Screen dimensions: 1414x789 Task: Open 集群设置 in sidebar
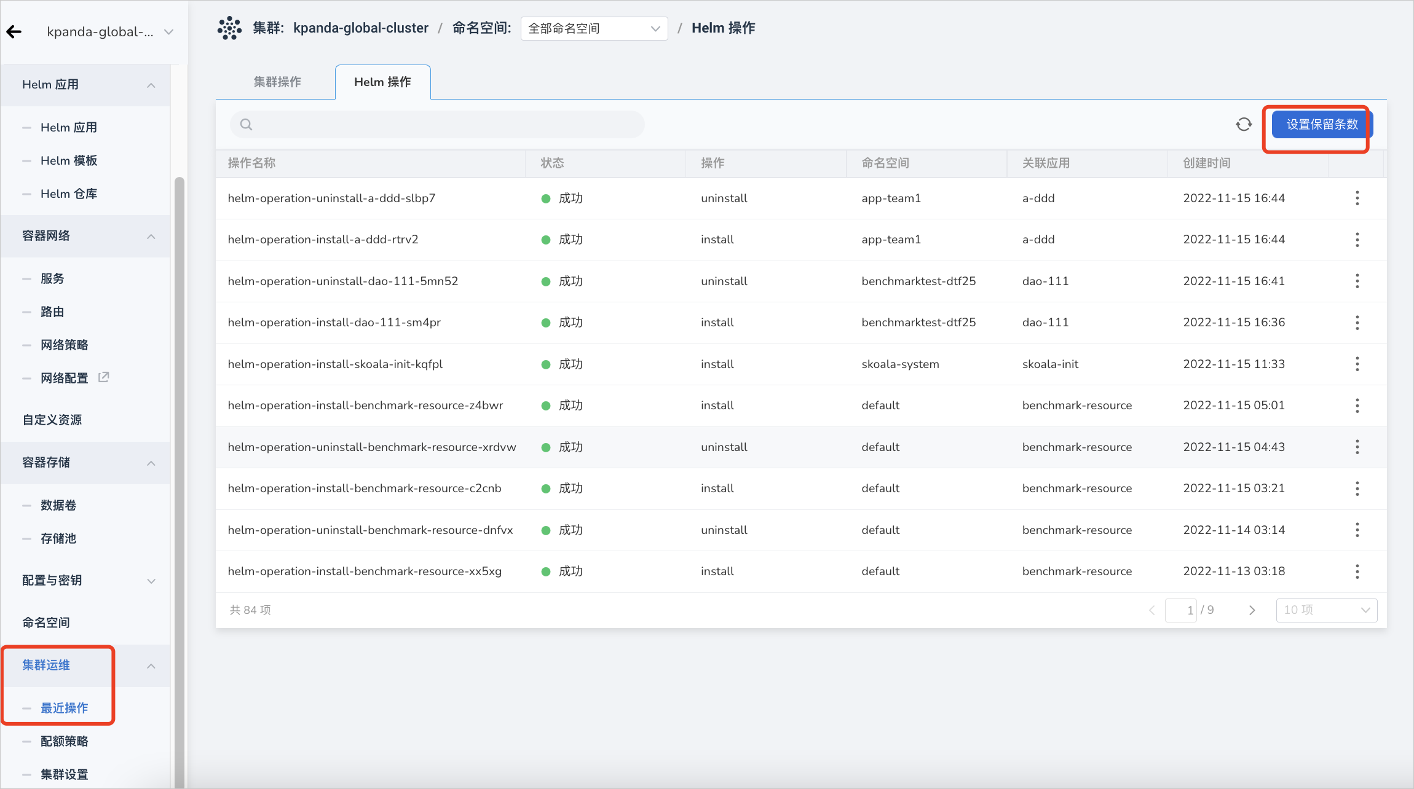tap(65, 775)
